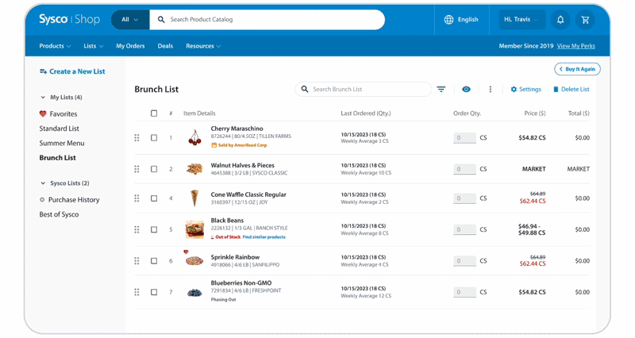The width and height of the screenshot is (635, 338).
Task: Click the product catalog search magnifier
Action: point(161,19)
